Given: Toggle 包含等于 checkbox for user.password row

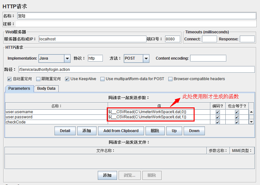Looking at the screenshot, I should 237,117.
